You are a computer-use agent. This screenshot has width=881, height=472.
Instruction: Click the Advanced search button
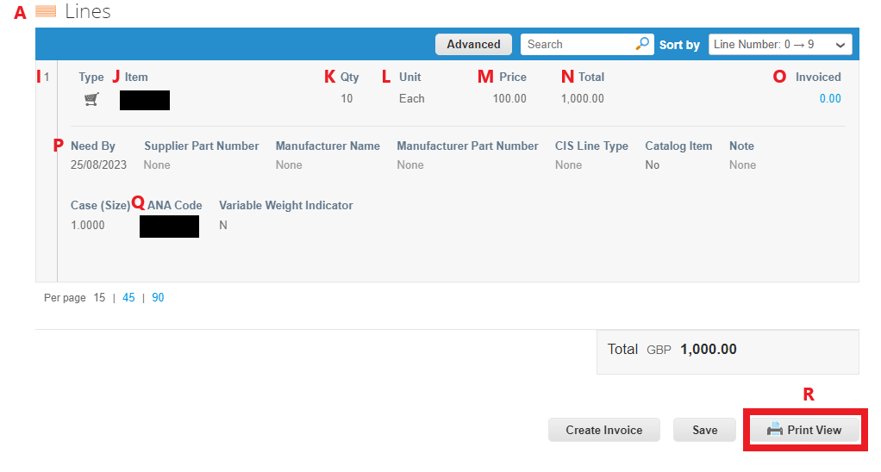point(473,44)
